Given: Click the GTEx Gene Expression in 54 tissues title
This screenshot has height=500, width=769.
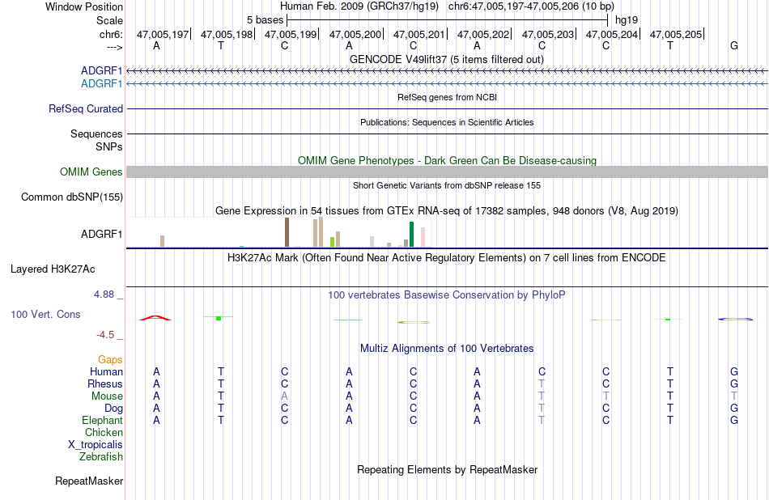Looking at the screenshot, I should pyautogui.click(x=447, y=211).
